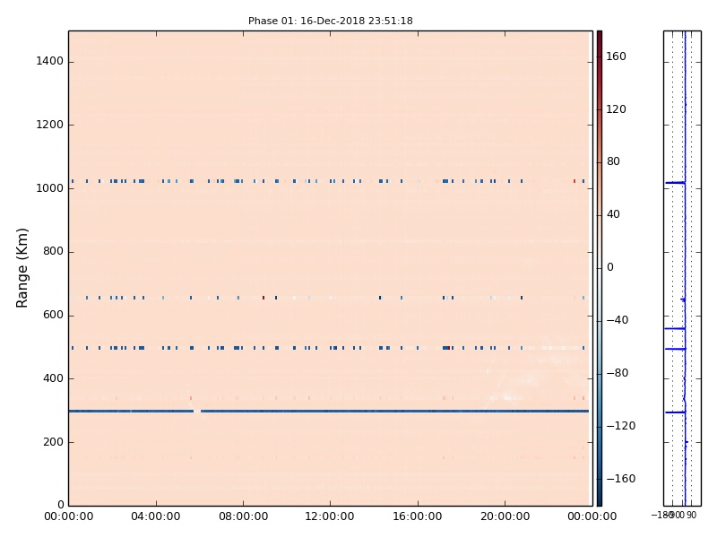
Task: Click the colorbar label −120
Action: (x=621, y=426)
